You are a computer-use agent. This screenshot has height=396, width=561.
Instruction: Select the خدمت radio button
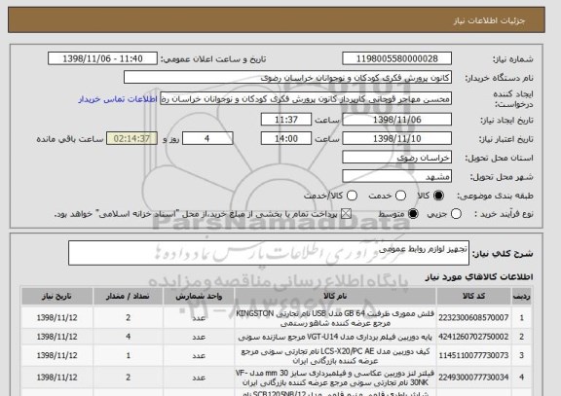pyautogui.click(x=400, y=196)
